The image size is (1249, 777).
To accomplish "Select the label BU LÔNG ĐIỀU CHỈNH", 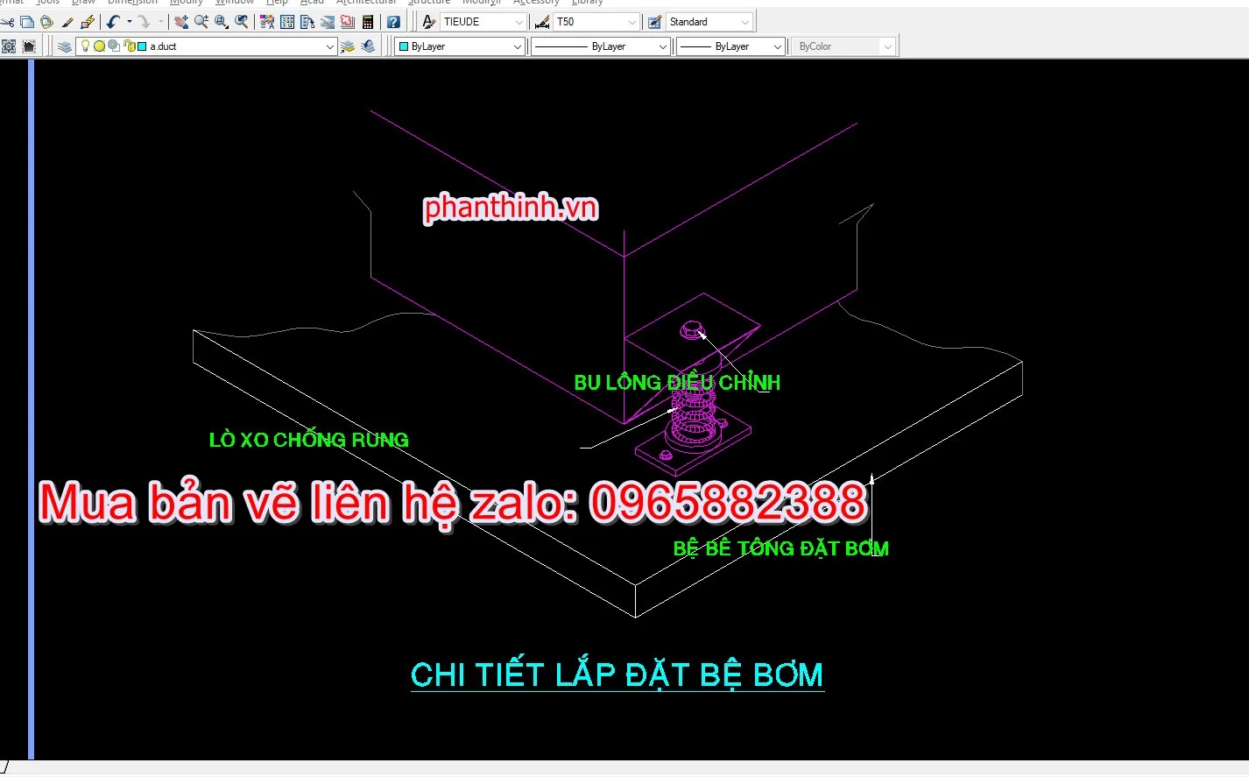I will (677, 383).
